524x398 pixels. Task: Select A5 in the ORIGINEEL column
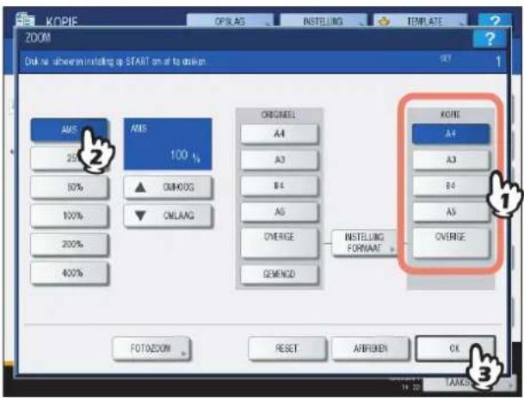279,212
